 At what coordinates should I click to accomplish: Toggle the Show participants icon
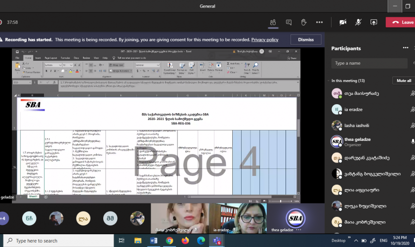tap(272, 22)
